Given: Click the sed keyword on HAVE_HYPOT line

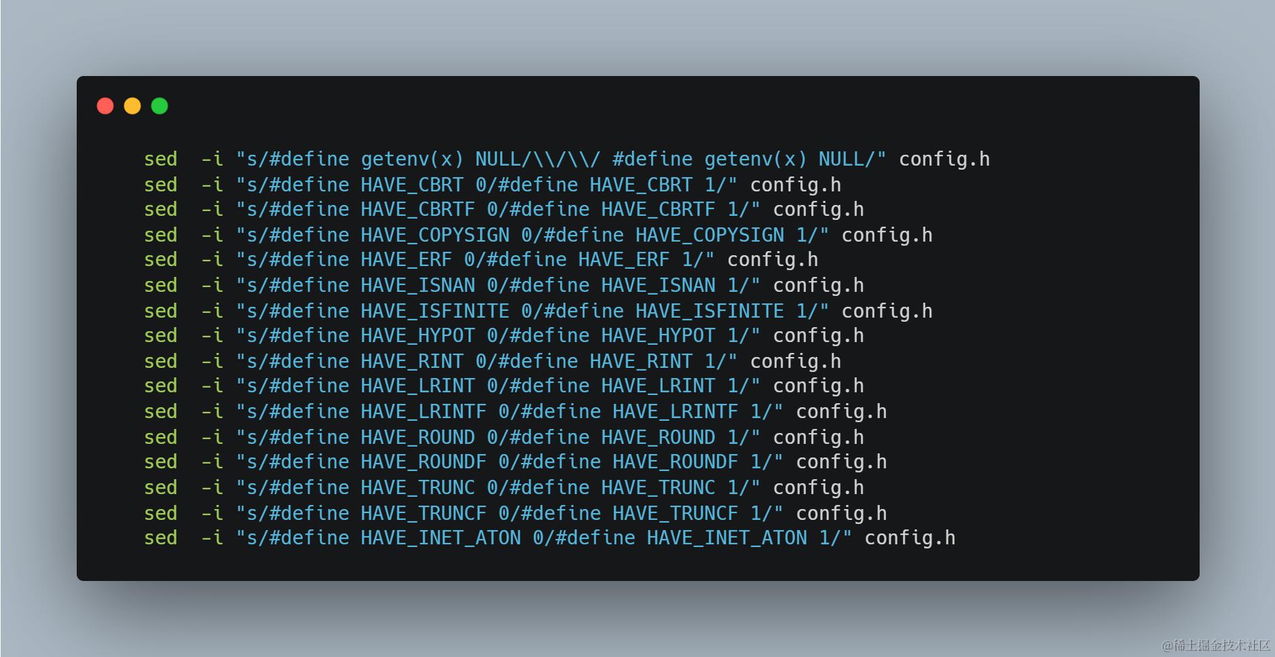Looking at the screenshot, I should point(161,336).
